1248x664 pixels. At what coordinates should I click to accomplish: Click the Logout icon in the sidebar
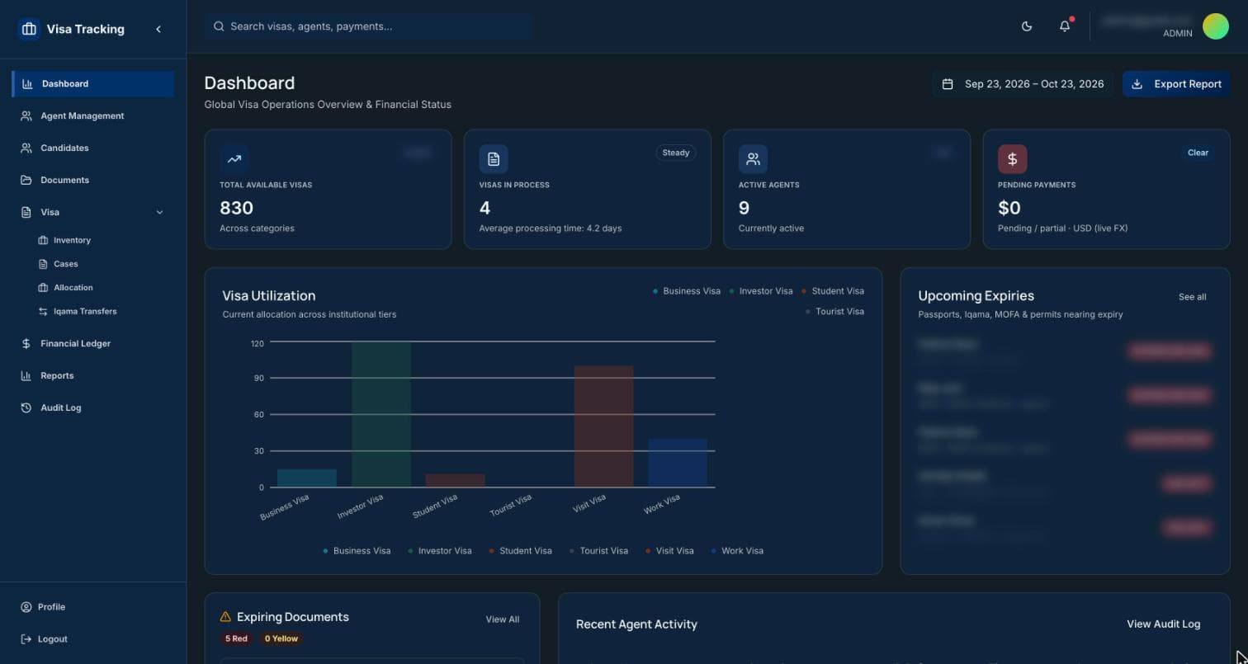click(x=26, y=639)
